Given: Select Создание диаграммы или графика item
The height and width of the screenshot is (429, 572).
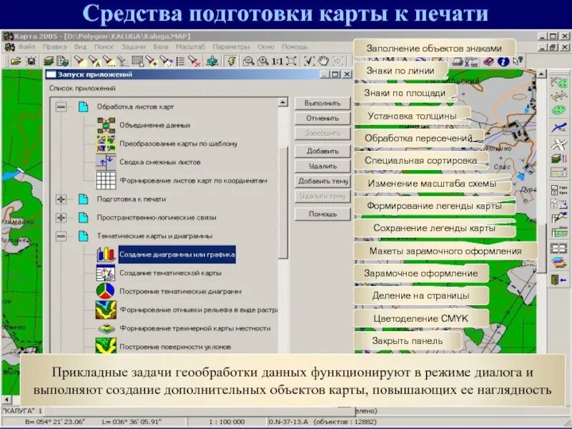Looking at the screenshot, I should (x=177, y=255).
